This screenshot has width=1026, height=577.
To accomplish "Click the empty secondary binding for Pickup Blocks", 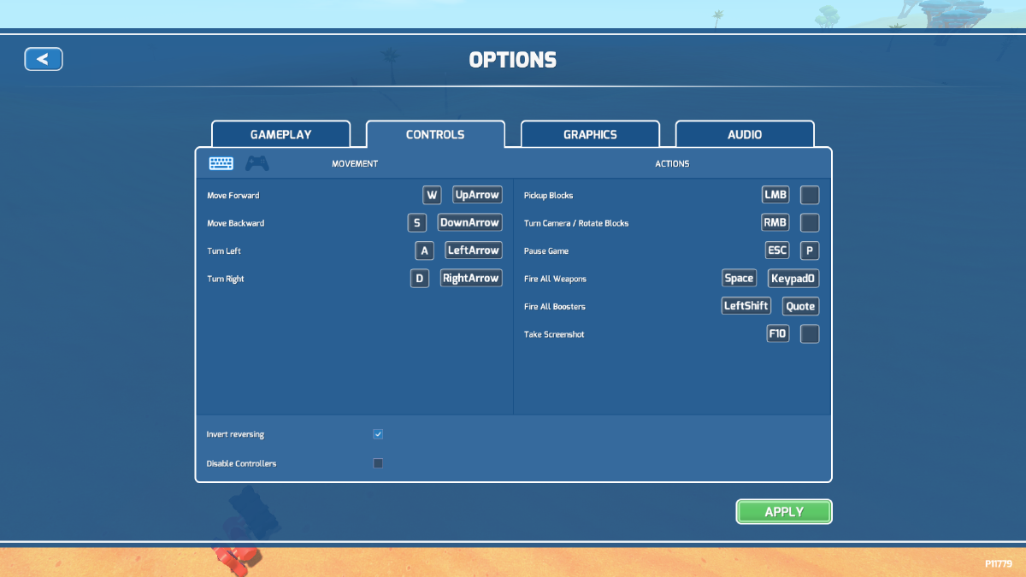I will (809, 194).
